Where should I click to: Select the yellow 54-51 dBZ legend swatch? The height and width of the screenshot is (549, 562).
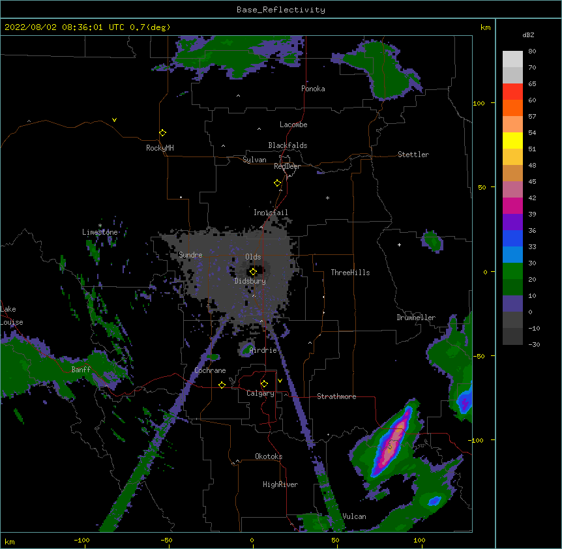pyautogui.click(x=512, y=140)
